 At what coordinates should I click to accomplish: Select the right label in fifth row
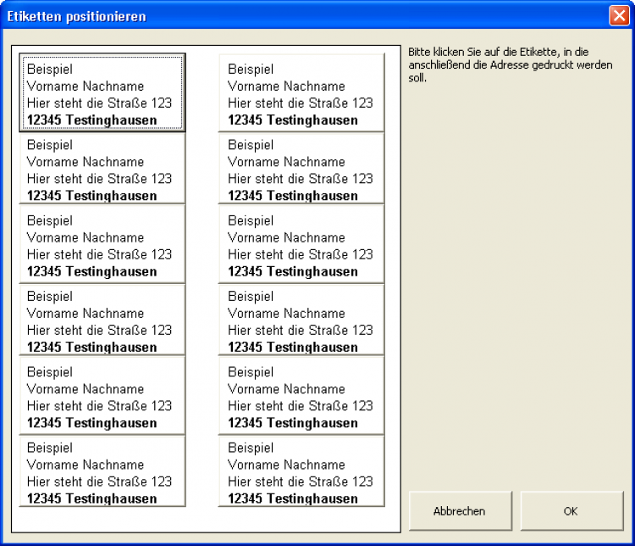pyautogui.click(x=301, y=397)
